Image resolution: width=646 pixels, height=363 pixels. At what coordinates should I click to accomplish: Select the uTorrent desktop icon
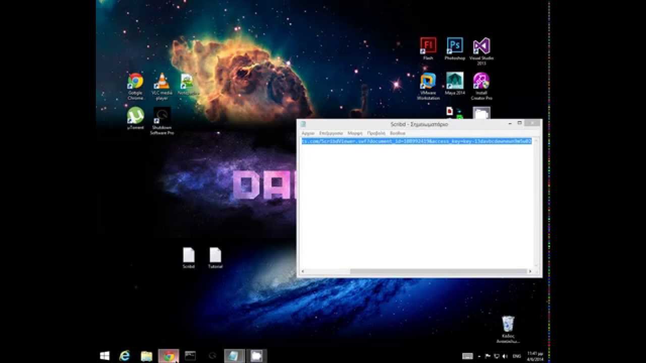(135, 116)
